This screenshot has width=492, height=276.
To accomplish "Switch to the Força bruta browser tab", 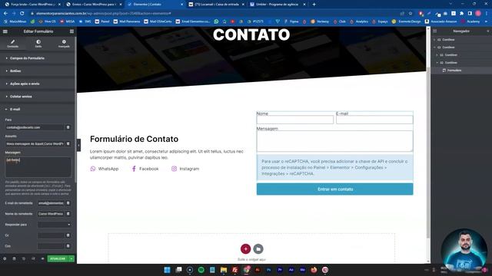I will click(32, 5).
